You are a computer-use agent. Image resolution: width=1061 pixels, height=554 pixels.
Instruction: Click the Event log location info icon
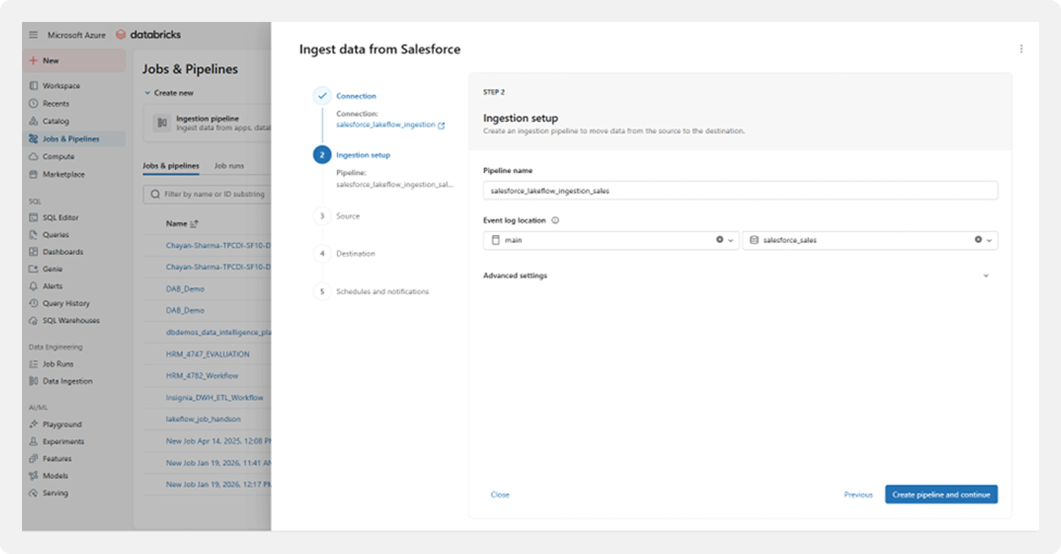point(556,220)
